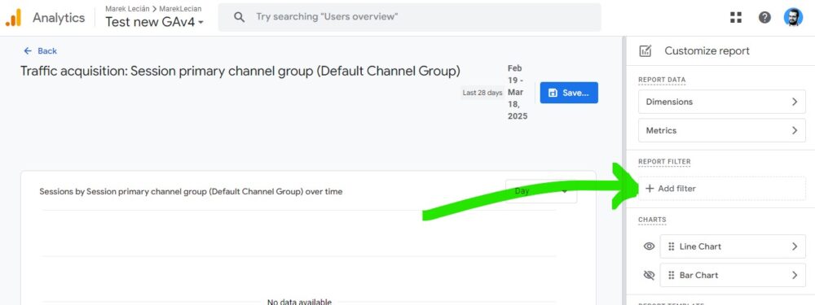Click the Google Analytics logo
The height and width of the screenshot is (305, 815).
pos(14,18)
